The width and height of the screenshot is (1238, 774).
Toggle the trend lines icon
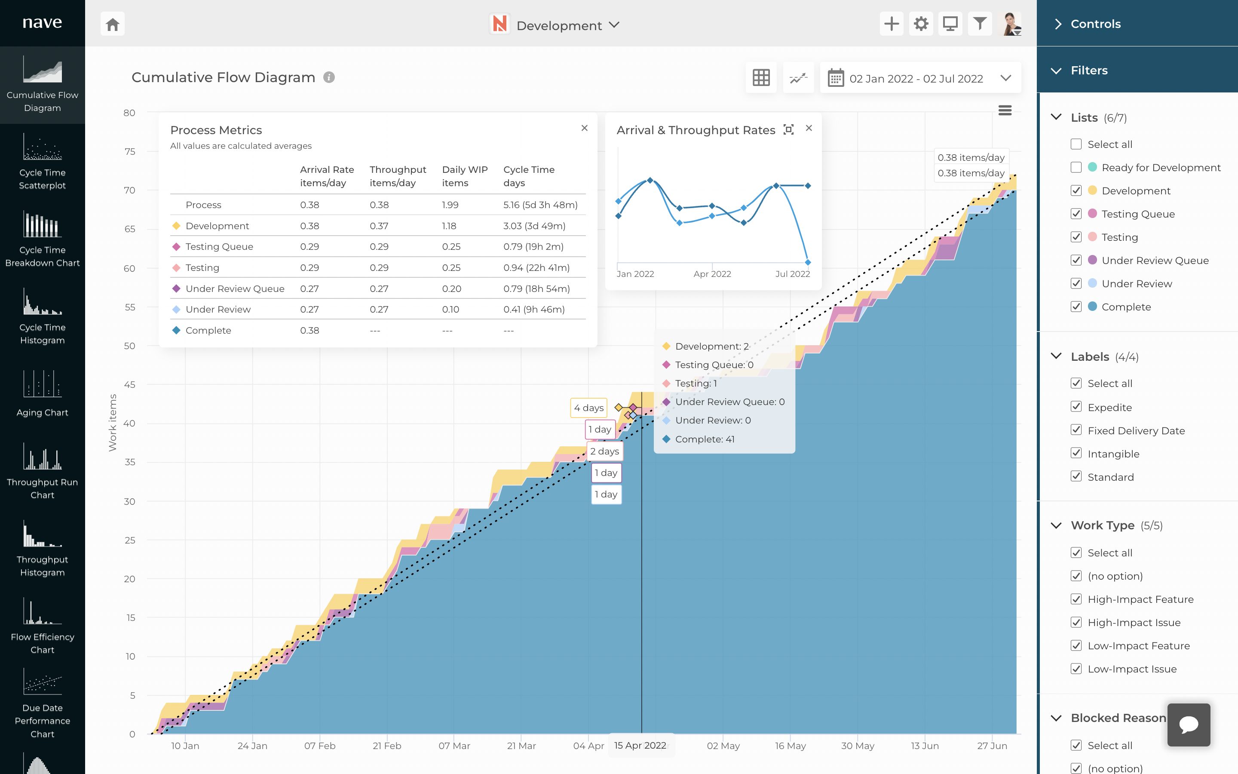[798, 78]
